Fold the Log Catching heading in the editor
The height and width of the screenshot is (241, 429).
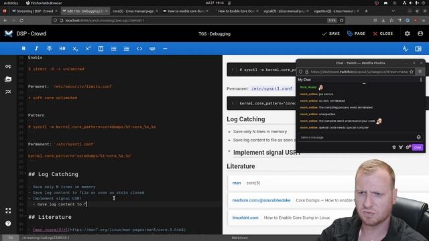[25, 173]
